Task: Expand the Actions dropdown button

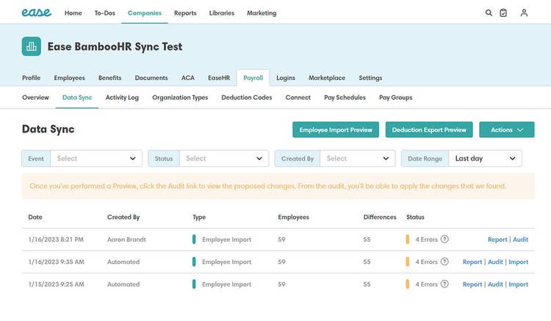Action: click(x=507, y=130)
